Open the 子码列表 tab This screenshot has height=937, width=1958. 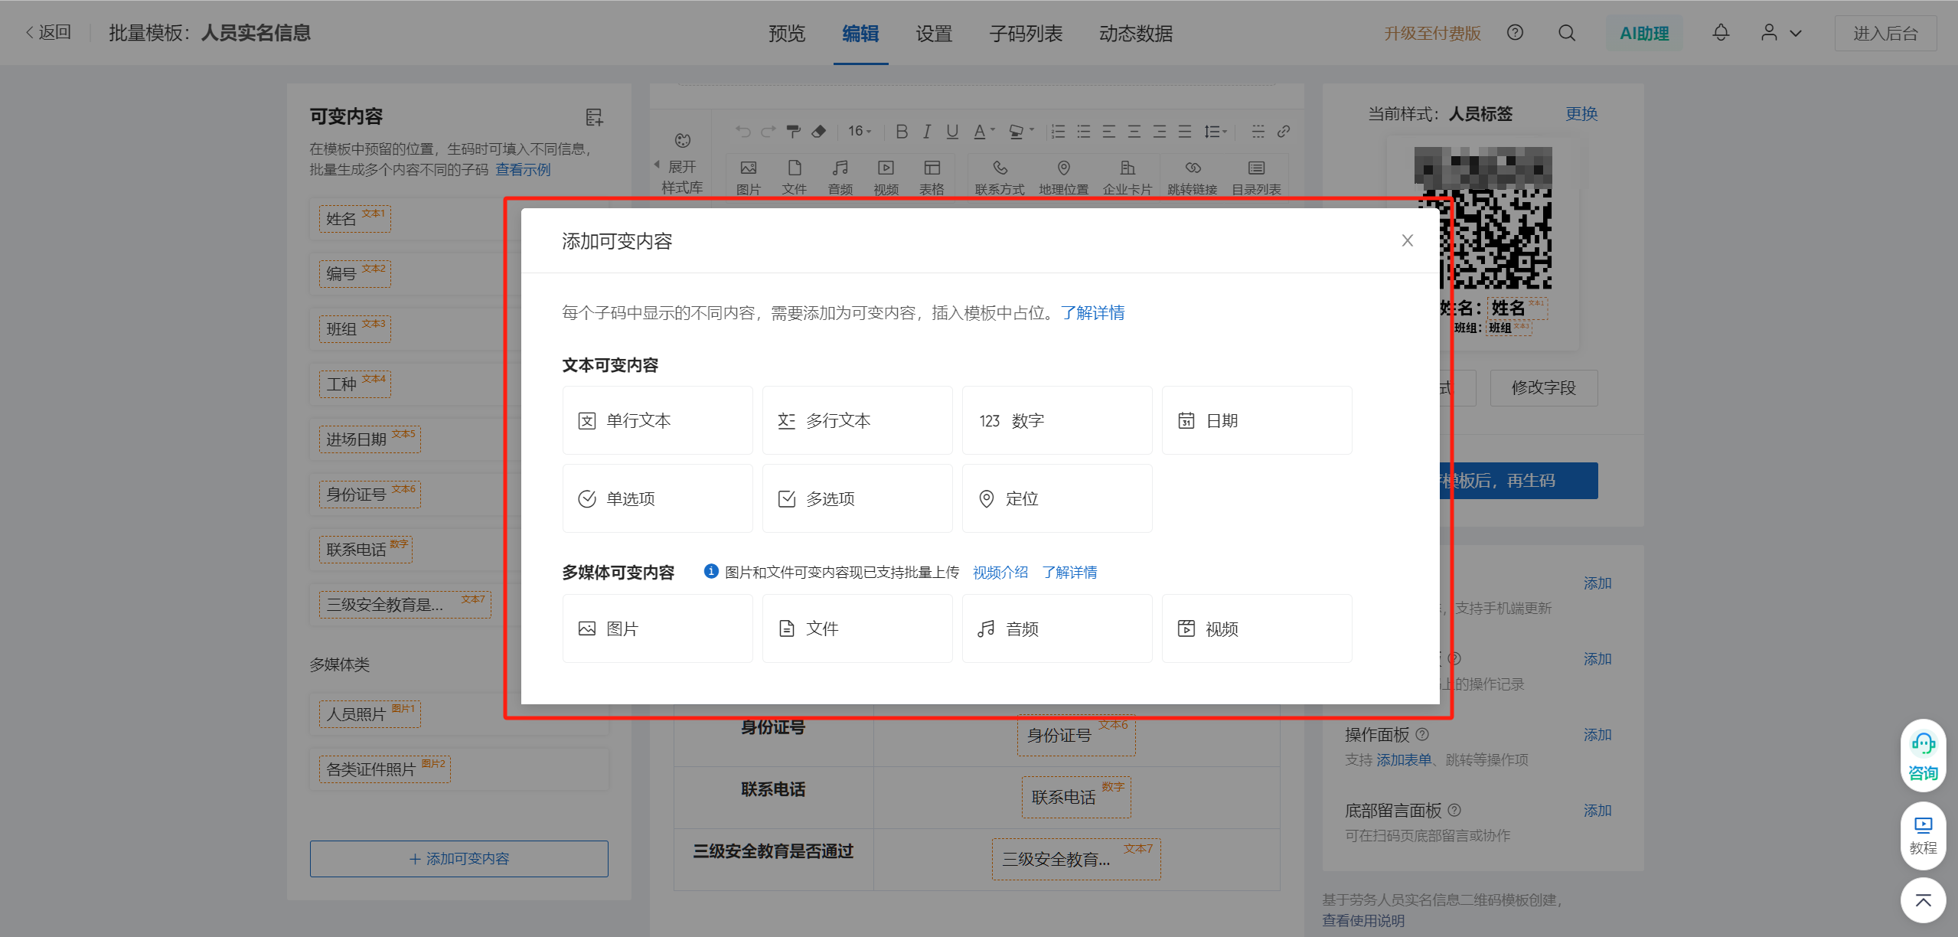[1026, 34]
